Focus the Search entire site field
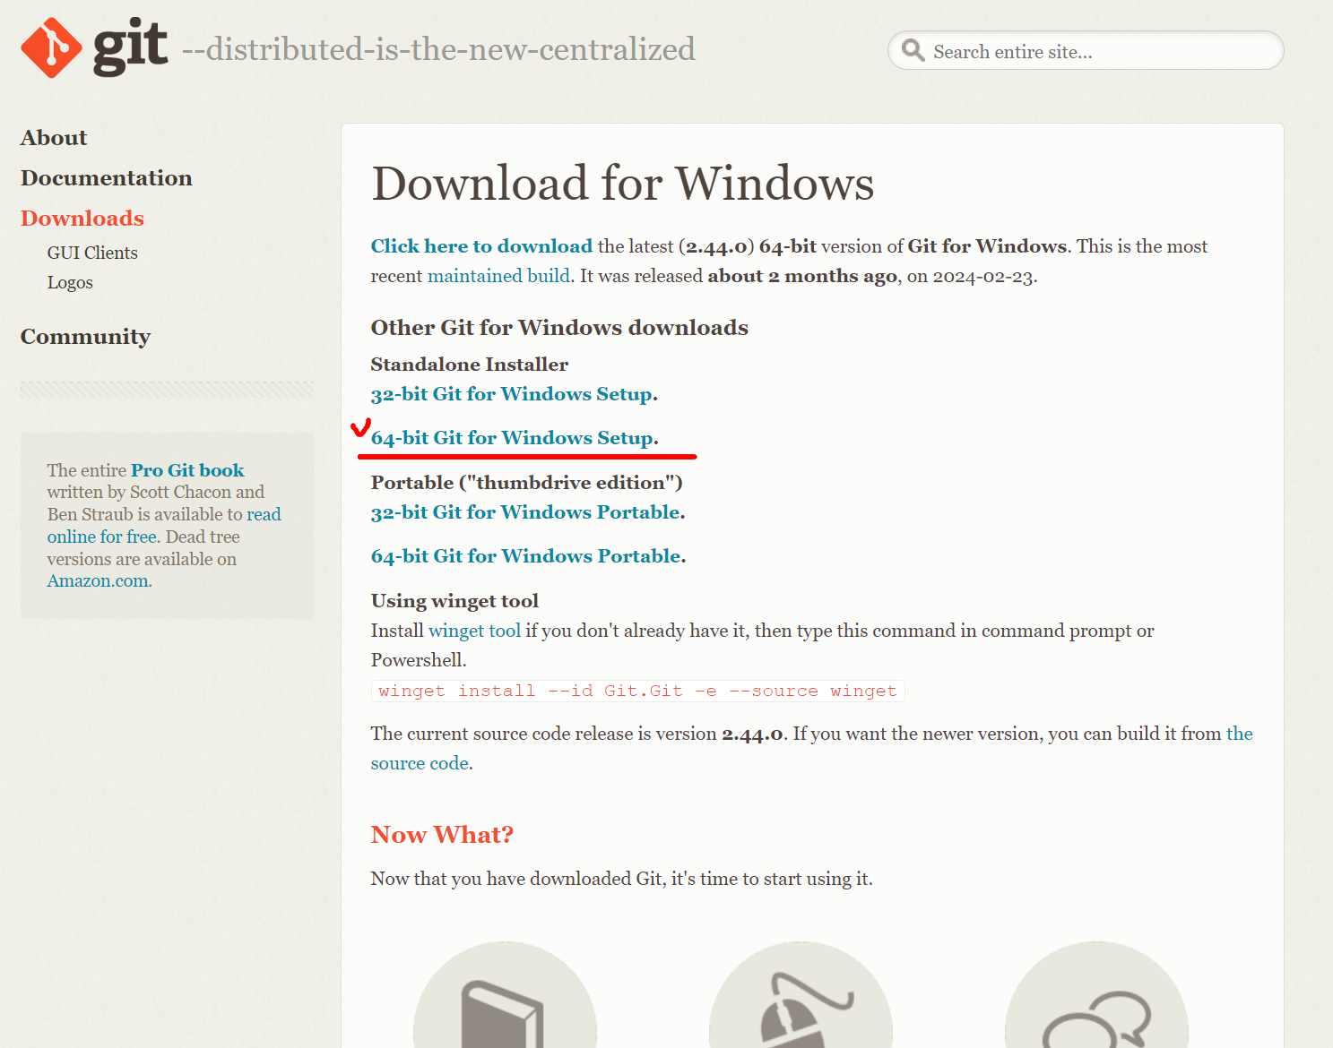The height and width of the screenshot is (1048, 1333). pos(1086,50)
